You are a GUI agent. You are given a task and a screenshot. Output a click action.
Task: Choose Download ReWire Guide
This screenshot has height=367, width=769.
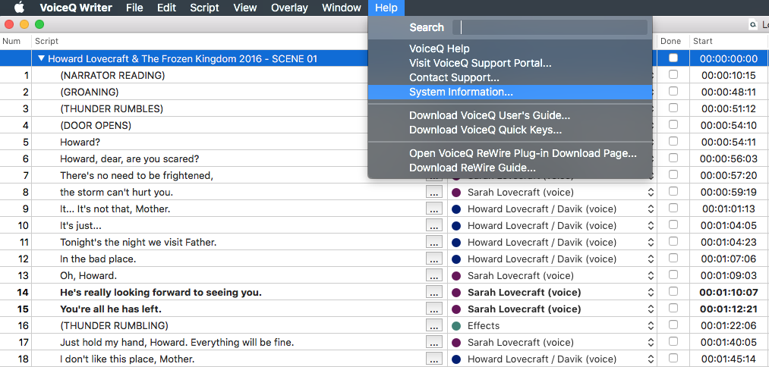(510, 168)
